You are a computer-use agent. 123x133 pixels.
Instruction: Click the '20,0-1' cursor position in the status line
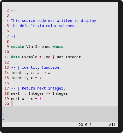(85, 125)
